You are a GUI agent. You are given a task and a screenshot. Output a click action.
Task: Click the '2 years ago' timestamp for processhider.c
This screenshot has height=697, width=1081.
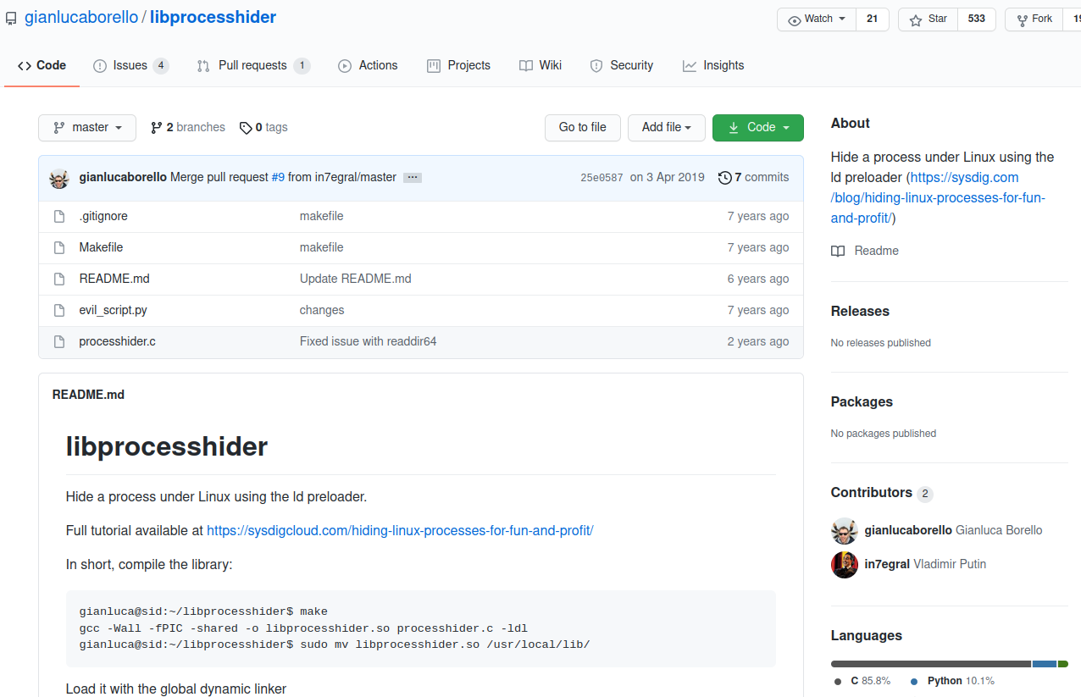click(758, 341)
